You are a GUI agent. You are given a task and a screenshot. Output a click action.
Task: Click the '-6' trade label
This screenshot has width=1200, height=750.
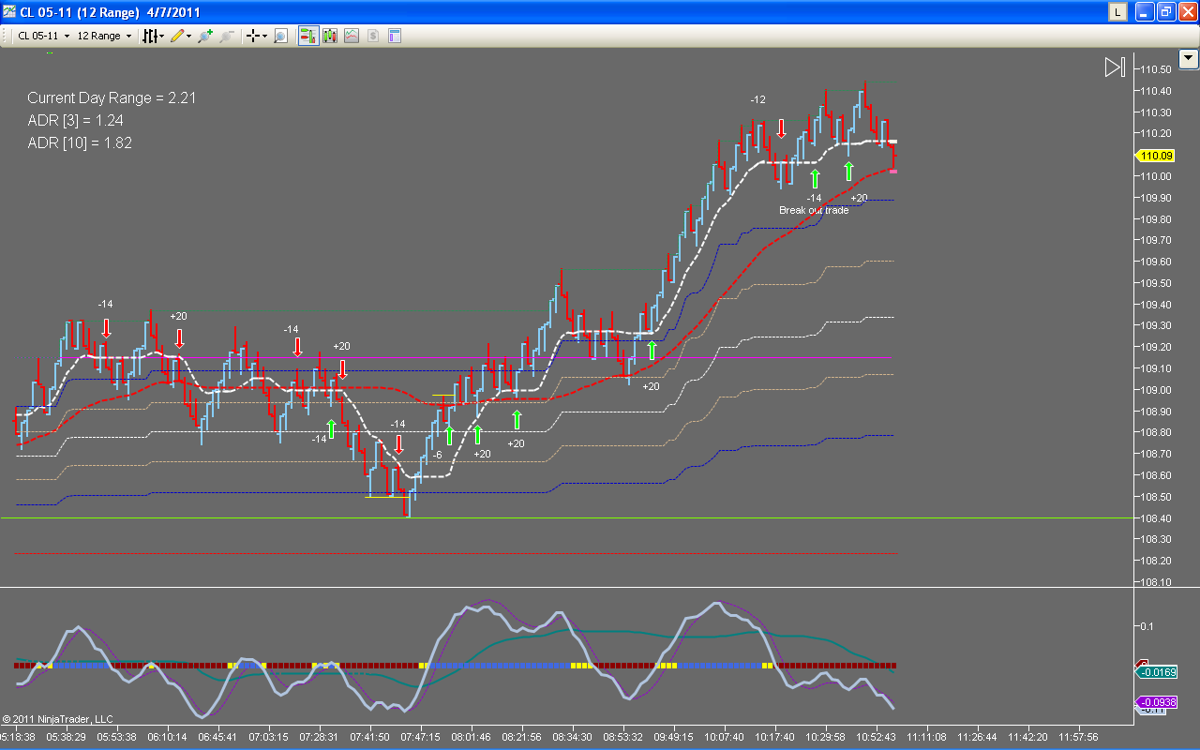[x=436, y=455]
